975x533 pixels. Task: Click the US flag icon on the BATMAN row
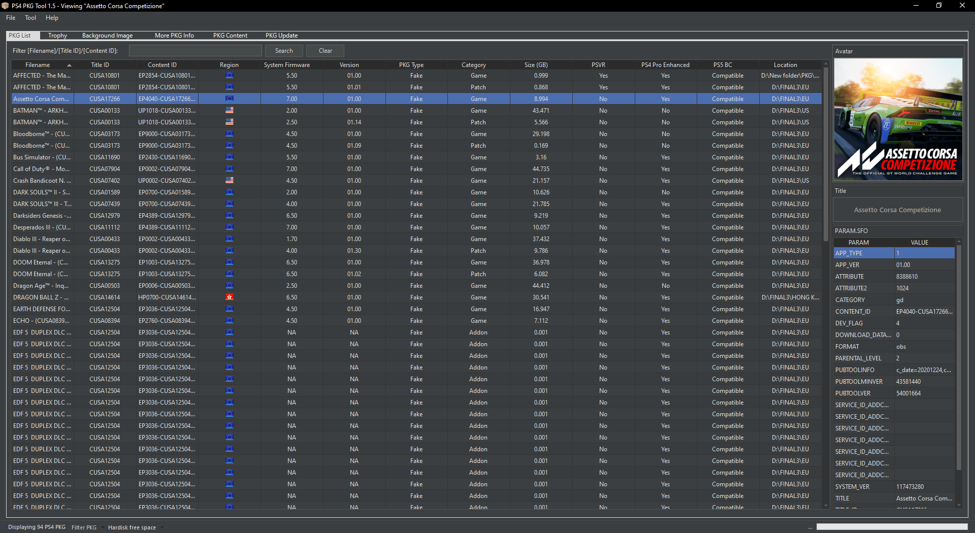[230, 110]
